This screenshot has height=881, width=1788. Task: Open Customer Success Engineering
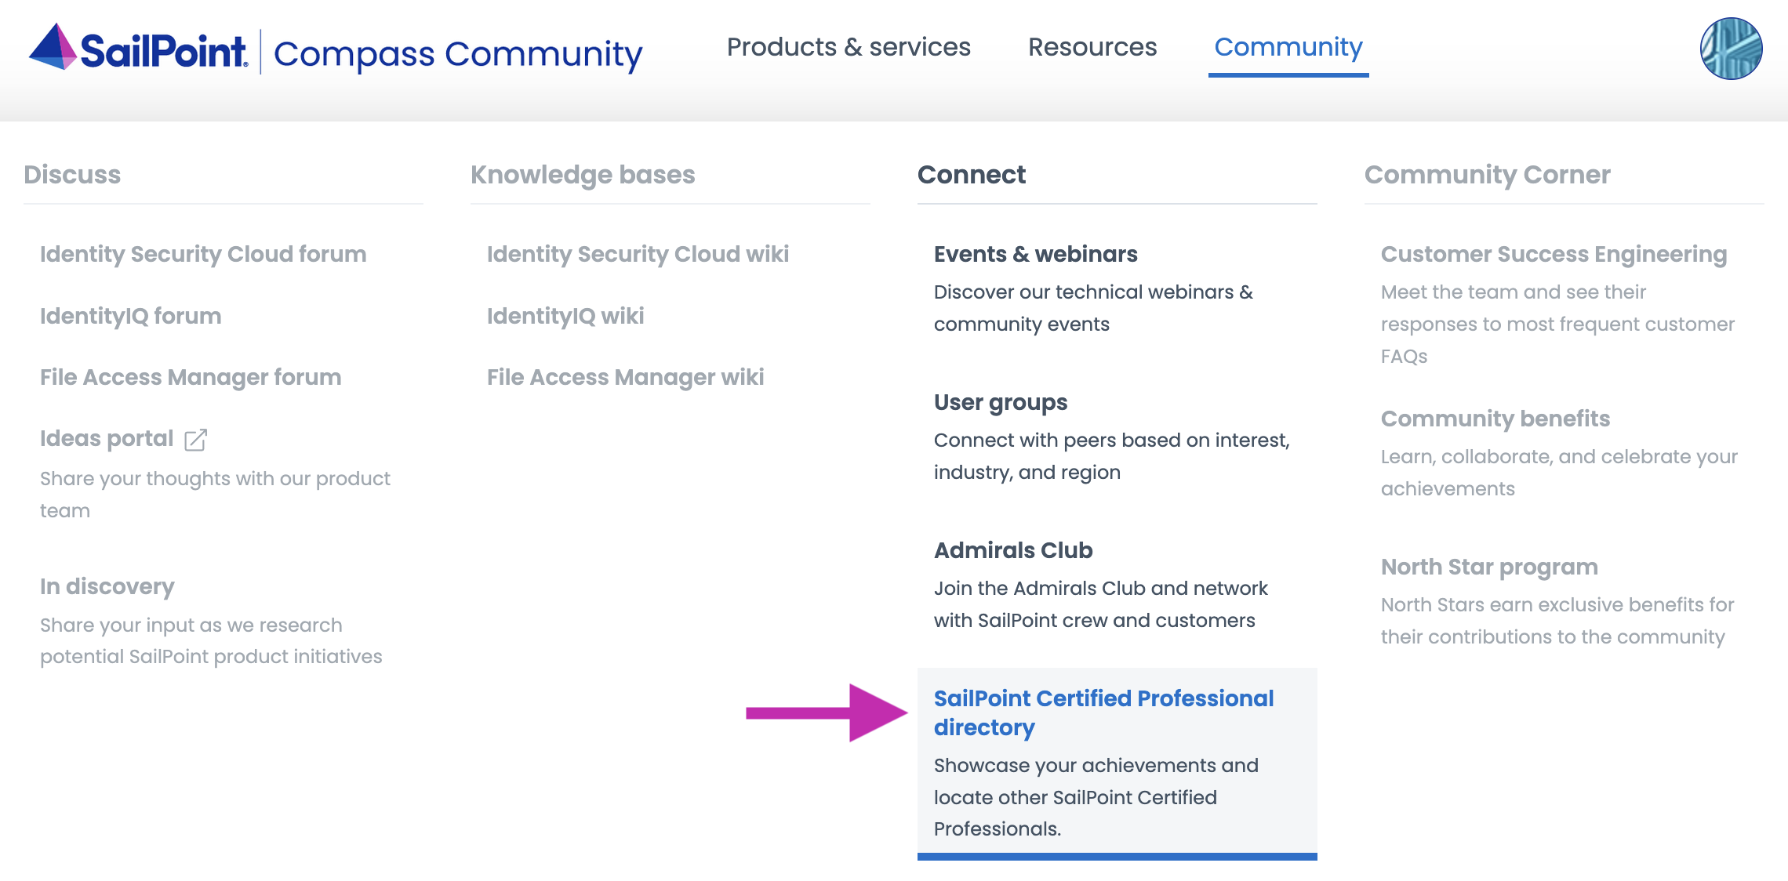1553,254
